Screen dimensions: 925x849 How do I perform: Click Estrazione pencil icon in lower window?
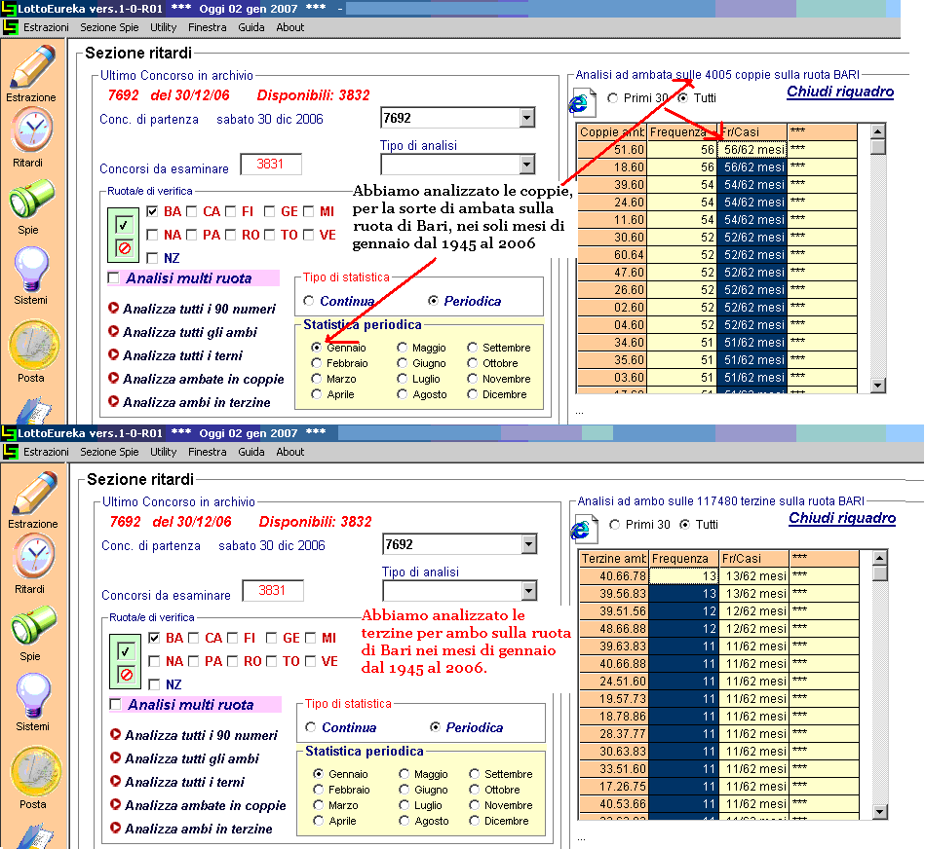pyautogui.click(x=34, y=493)
